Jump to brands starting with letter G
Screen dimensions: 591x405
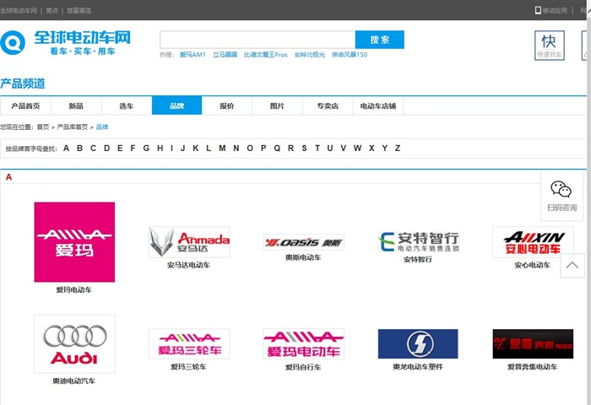(146, 148)
